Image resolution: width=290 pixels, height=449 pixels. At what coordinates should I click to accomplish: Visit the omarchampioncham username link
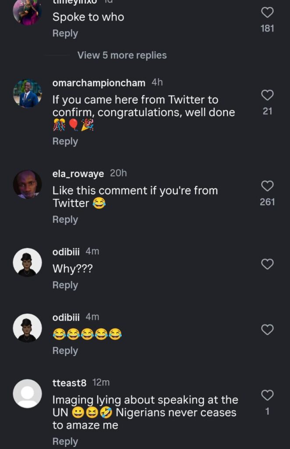99,83
